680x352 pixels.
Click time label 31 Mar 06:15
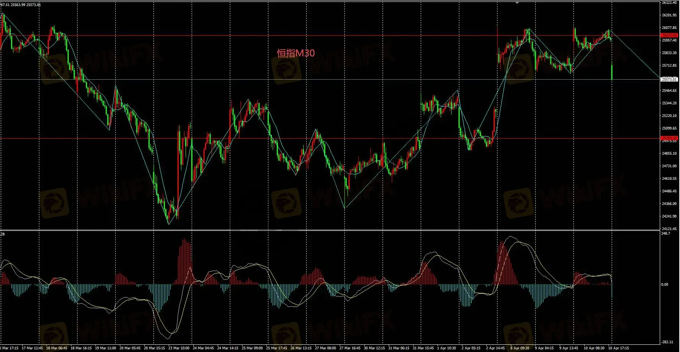[x=399, y=348]
